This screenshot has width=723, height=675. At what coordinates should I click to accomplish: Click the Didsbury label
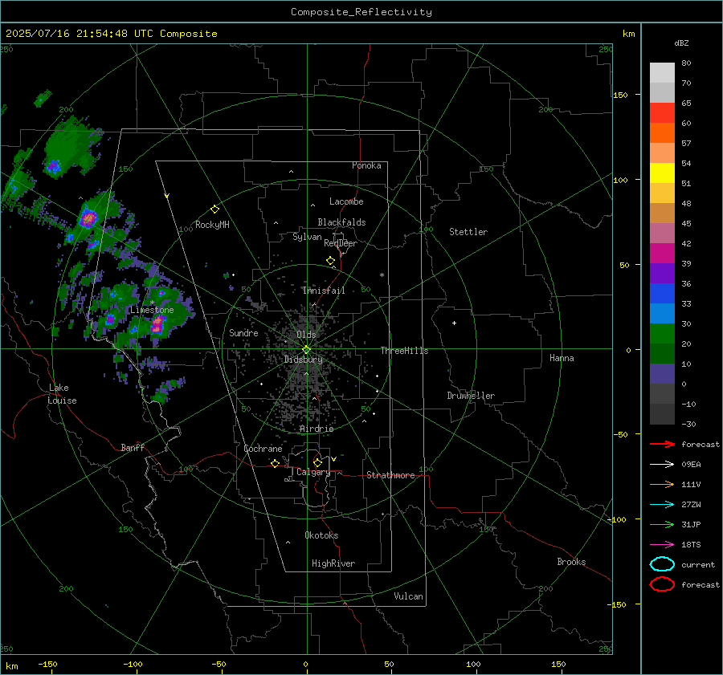(303, 360)
